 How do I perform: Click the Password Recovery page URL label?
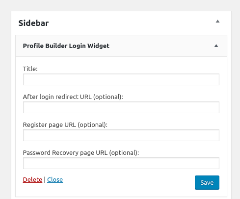point(81,153)
